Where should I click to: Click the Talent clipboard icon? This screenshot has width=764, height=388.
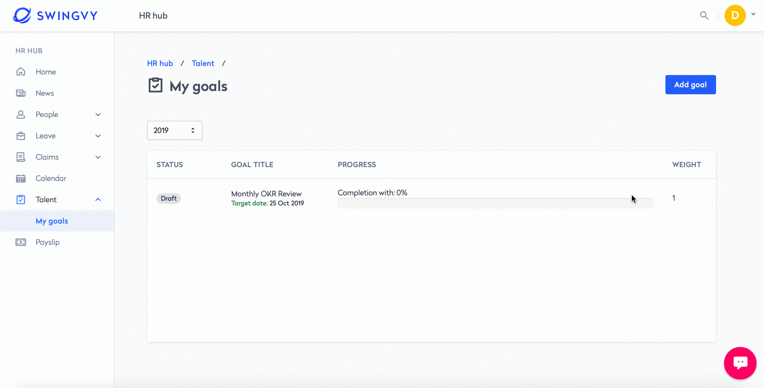point(21,200)
